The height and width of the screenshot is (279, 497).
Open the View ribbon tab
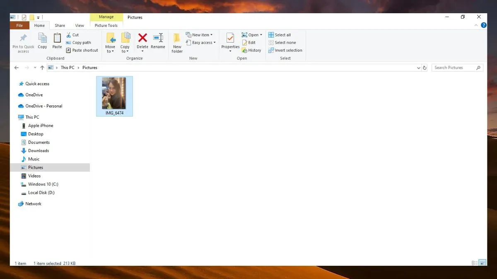(80, 26)
